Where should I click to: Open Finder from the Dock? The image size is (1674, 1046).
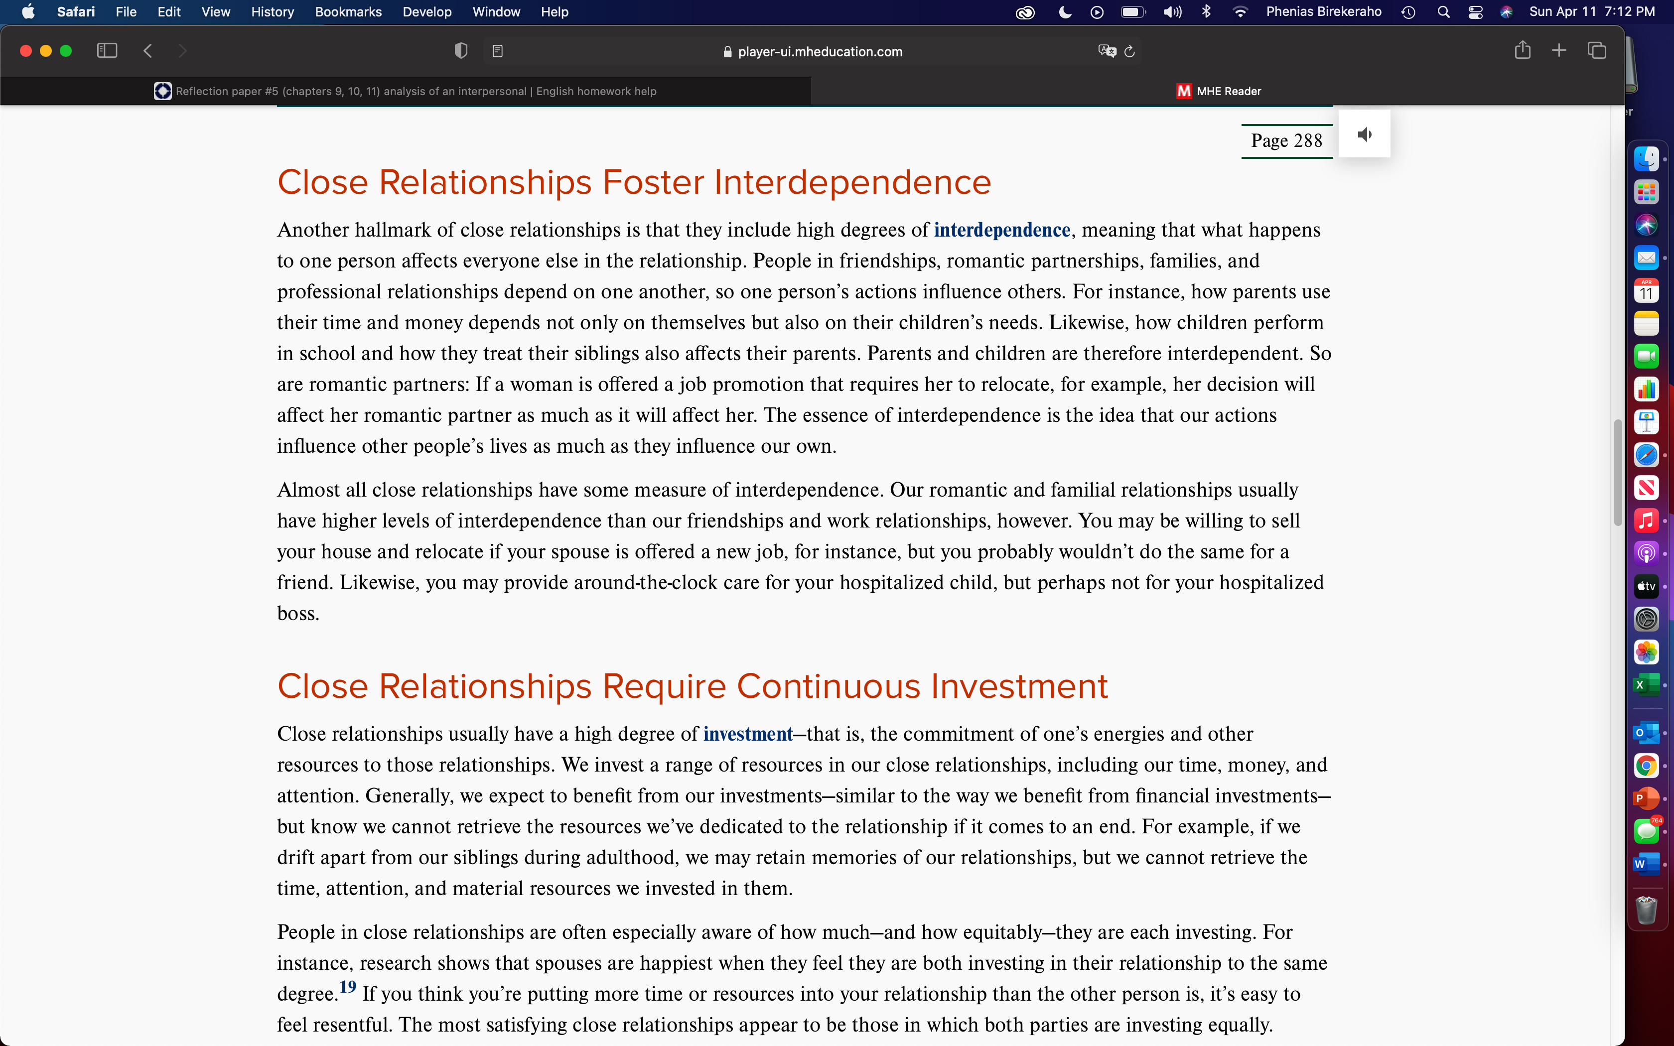1646,159
